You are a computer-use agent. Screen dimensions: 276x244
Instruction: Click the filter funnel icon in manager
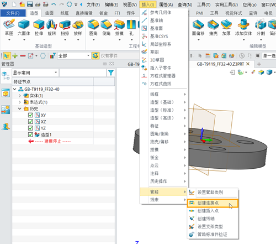click(111, 72)
